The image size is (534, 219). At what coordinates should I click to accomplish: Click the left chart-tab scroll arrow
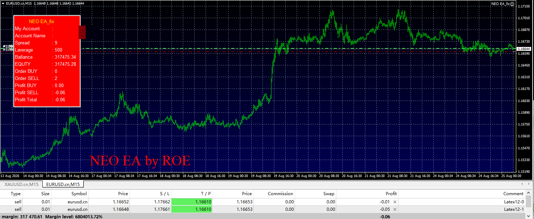[x=522, y=184]
